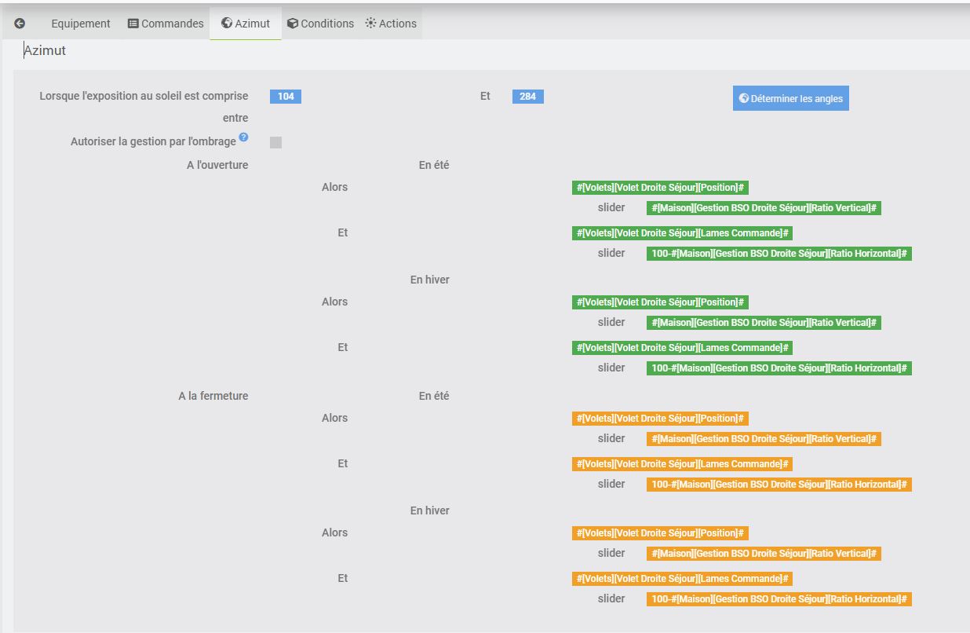Viewport: 970px width, 633px height.
Task: Click closing summer Ratio Horizontal slider value
Action: click(779, 485)
